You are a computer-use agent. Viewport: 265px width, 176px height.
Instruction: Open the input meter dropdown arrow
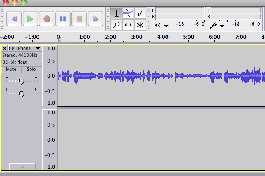point(222,26)
